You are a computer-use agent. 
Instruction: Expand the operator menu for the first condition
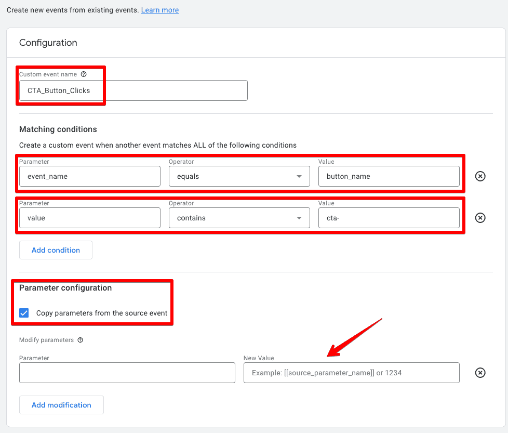(300, 176)
